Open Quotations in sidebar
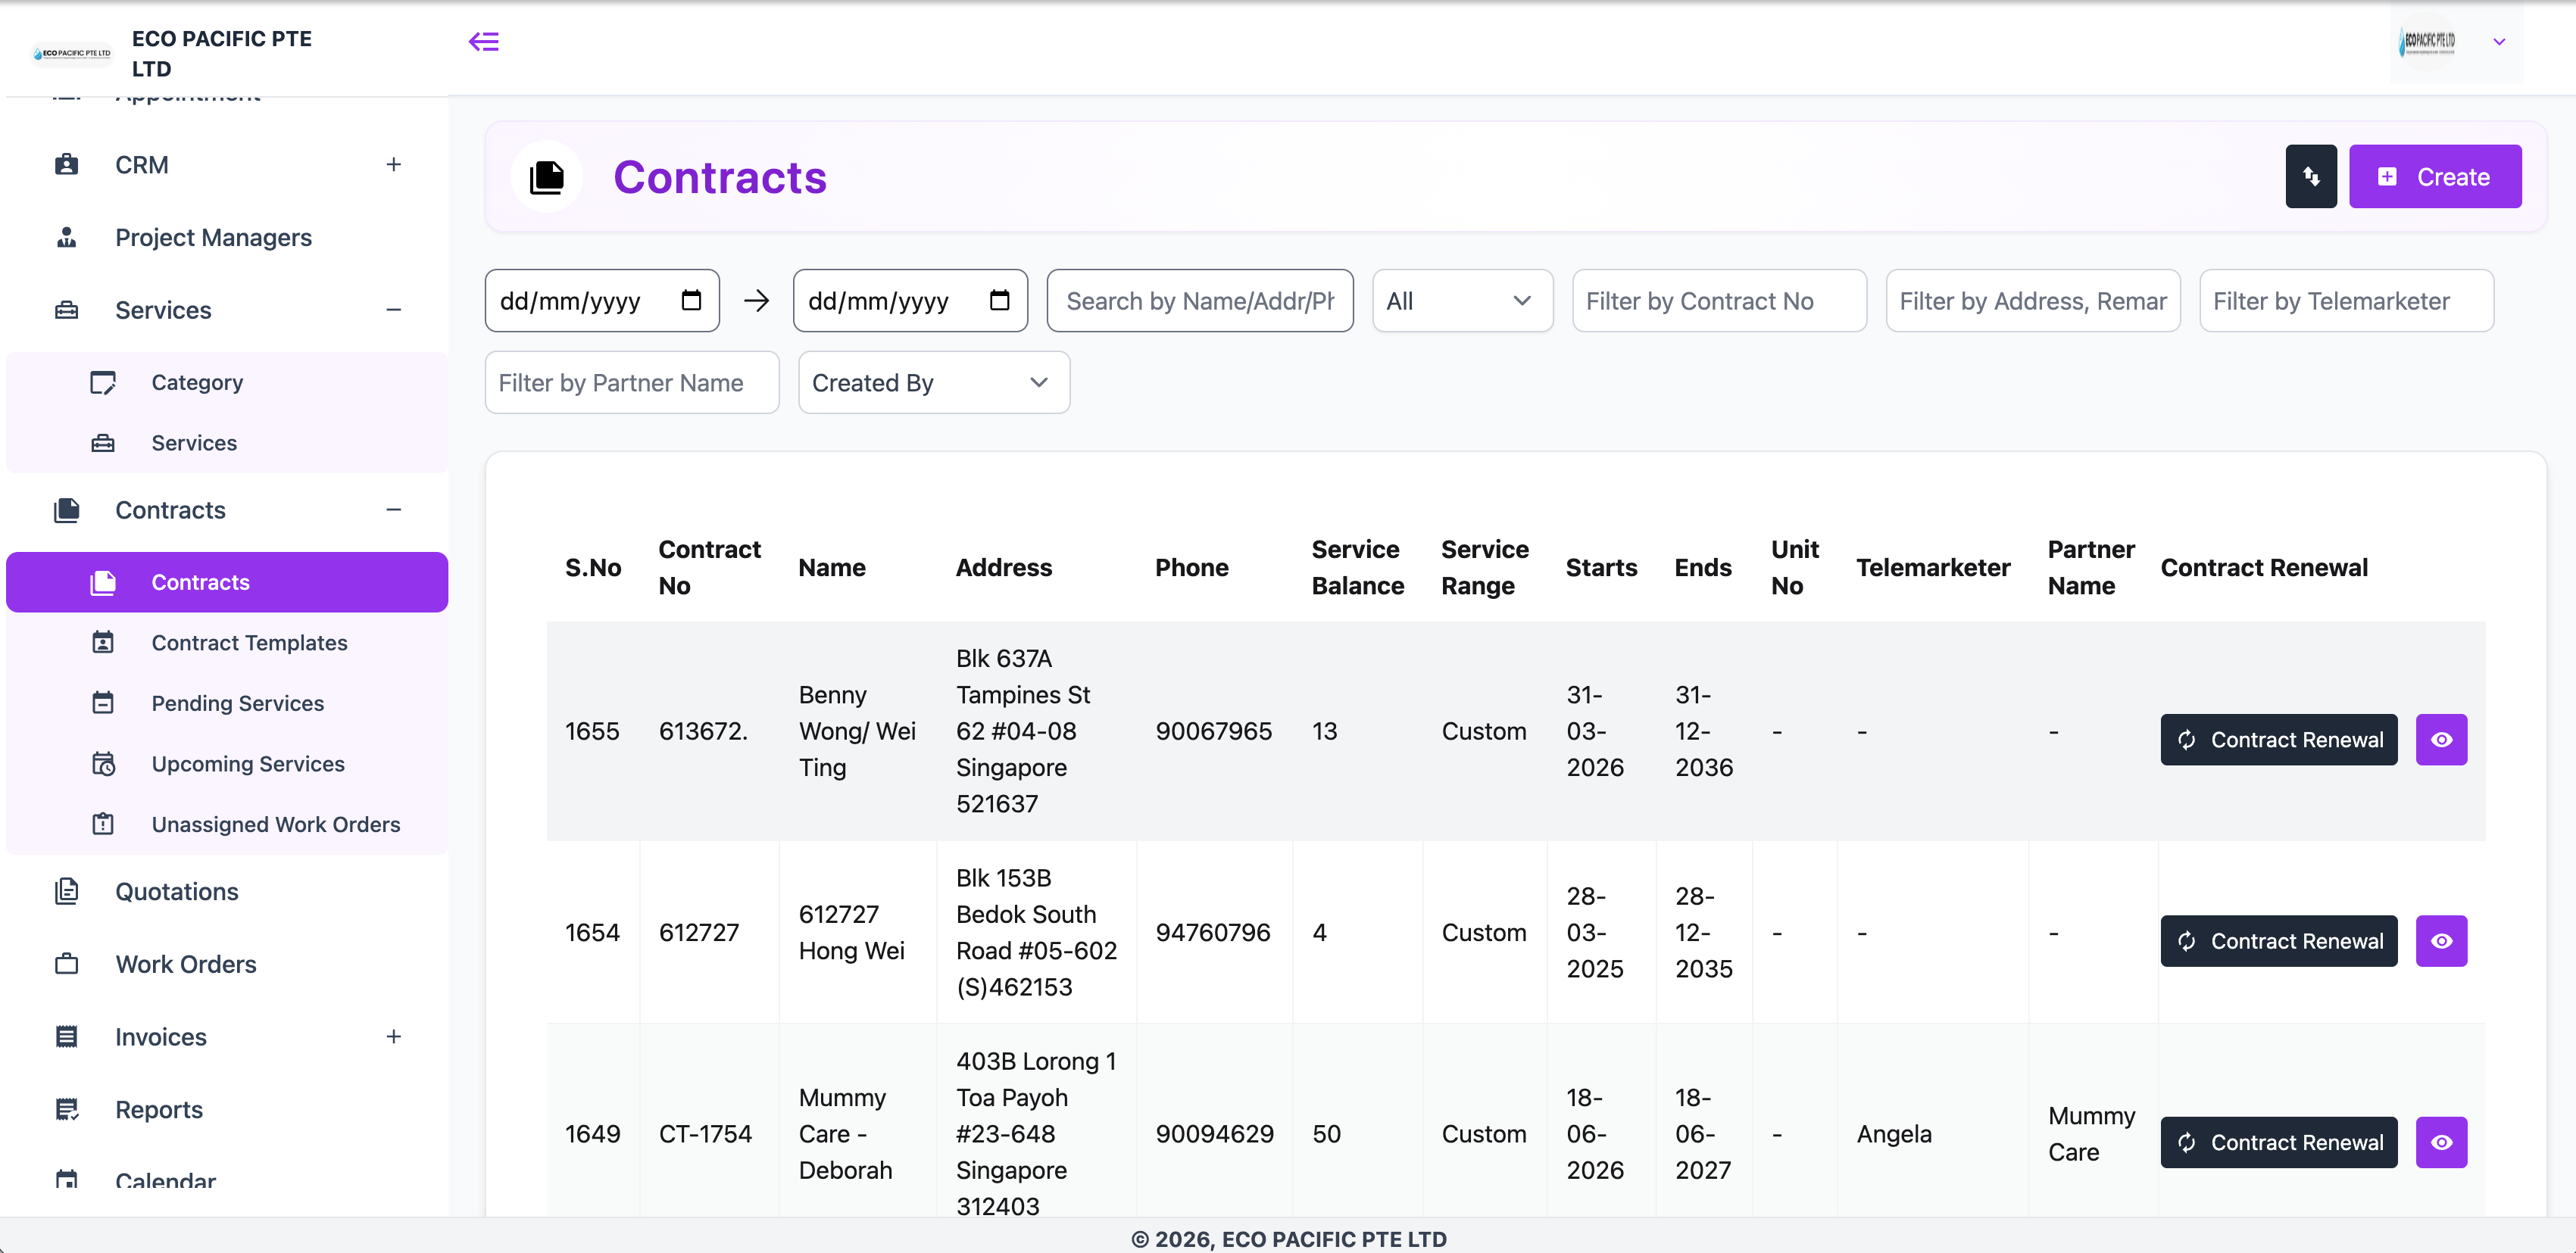The height and width of the screenshot is (1253, 2576). point(227,890)
